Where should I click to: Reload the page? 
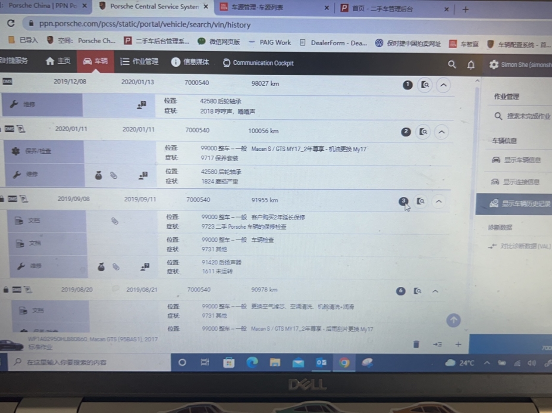coord(11,23)
